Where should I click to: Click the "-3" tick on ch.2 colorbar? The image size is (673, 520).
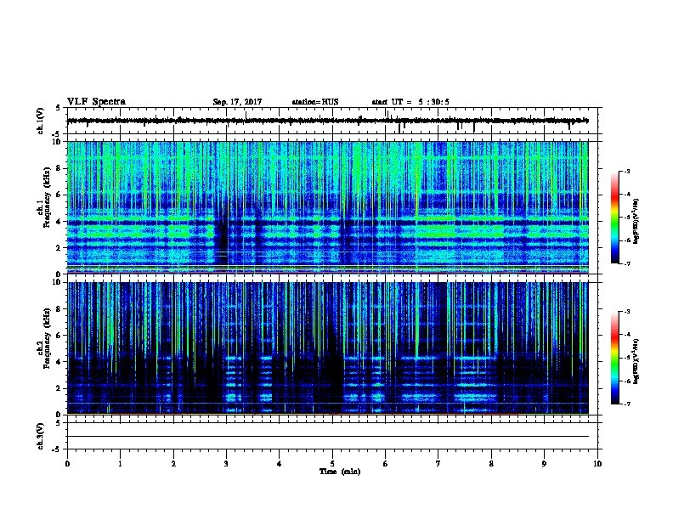(x=626, y=312)
